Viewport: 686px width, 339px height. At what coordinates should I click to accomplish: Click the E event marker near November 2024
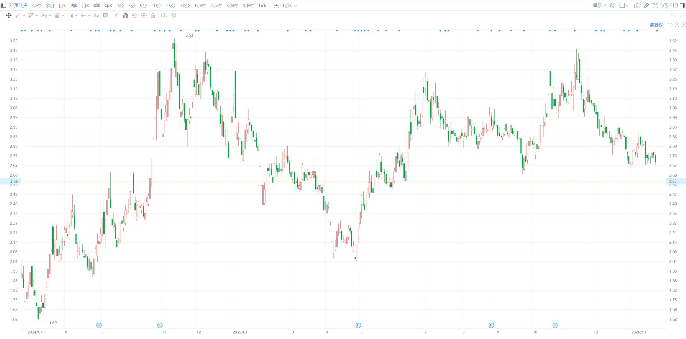(160, 325)
